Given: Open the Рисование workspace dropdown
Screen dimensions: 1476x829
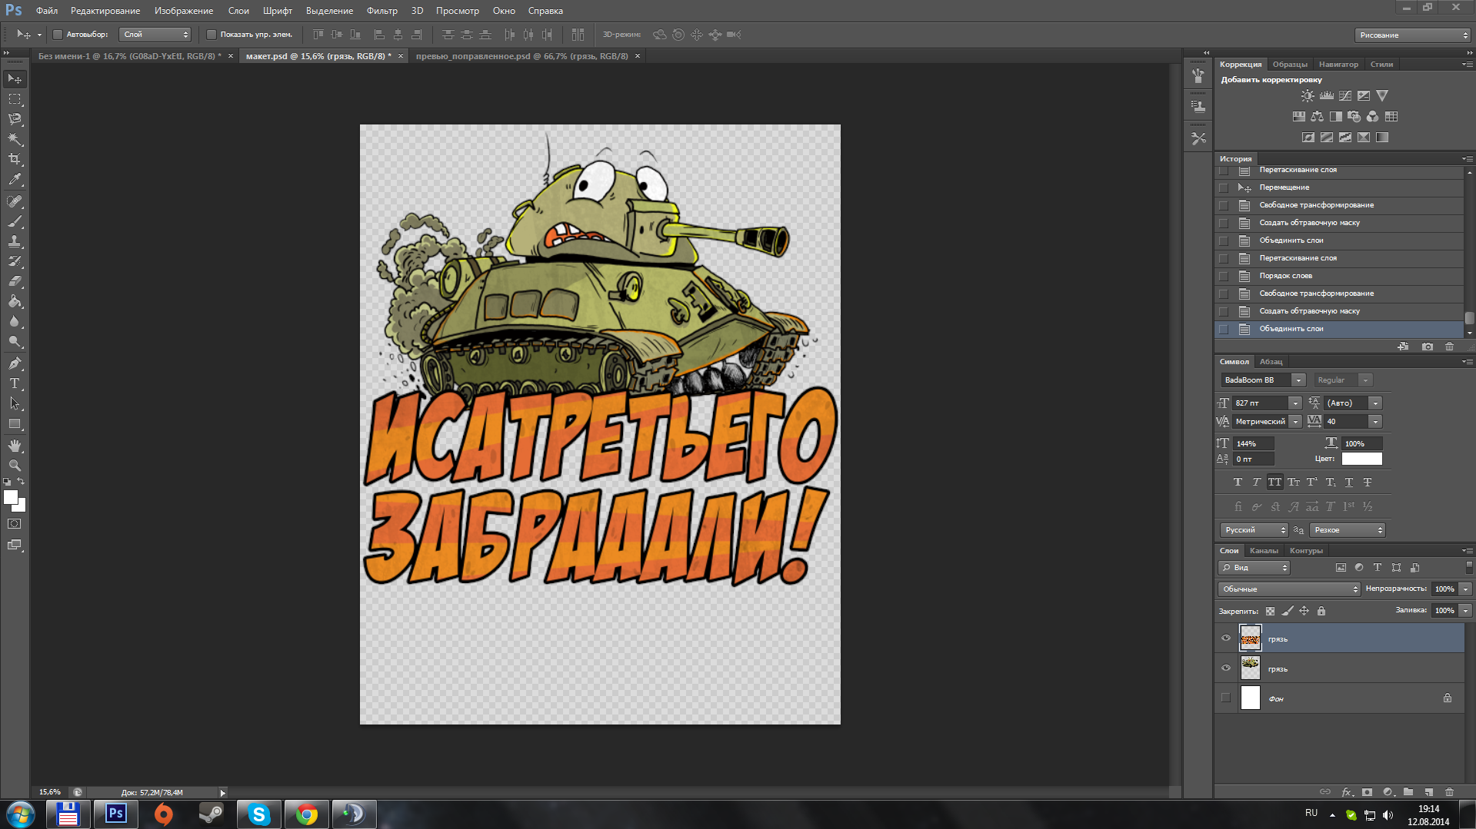Looking at the screenshot, I should pos(1412,35).
